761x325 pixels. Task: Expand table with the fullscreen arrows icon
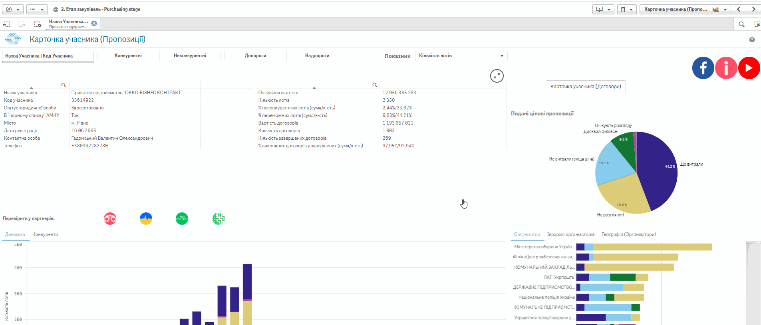click(497, 76)
